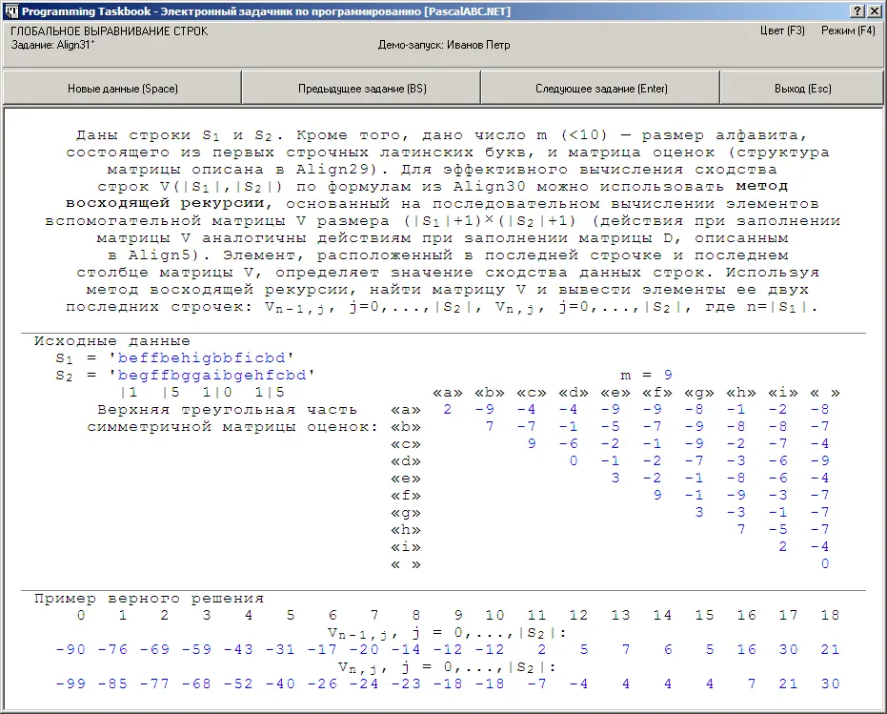Viewport: 887px width, 714px height.
Task: Click the Programming Taskbook title bar icon
Action: [11, 11]
